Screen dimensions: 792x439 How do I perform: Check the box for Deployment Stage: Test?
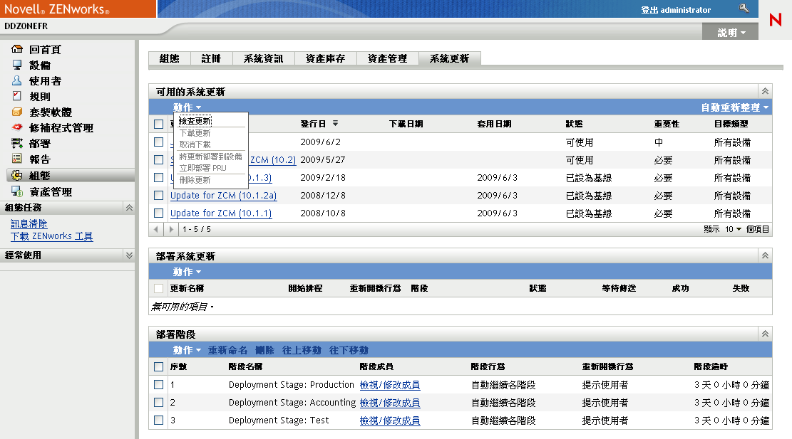(x=158, y=420)
